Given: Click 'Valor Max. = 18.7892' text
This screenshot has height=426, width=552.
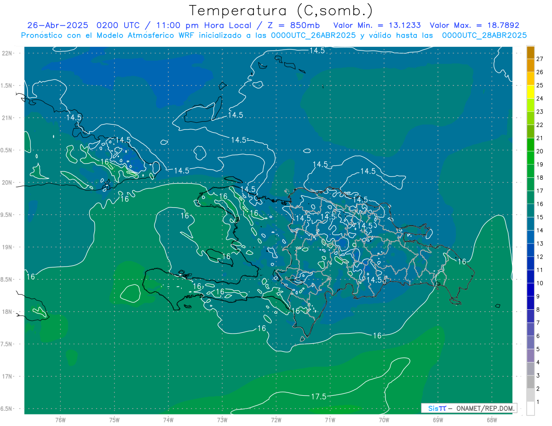Looking at the screenshot, I should (475, 25).
